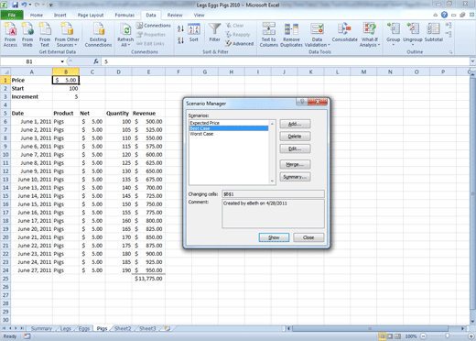This screenshot has height=341, width=476.
Task: Undo last action in Quick Access Toolbar
Action: coord(24,5)
